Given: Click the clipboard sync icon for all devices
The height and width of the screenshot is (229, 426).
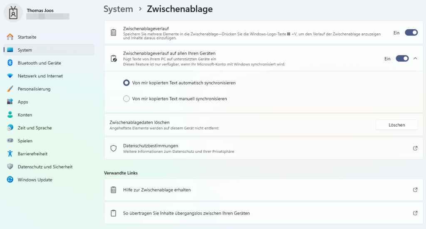Looking at the screenshot, I should pos(114,58).
